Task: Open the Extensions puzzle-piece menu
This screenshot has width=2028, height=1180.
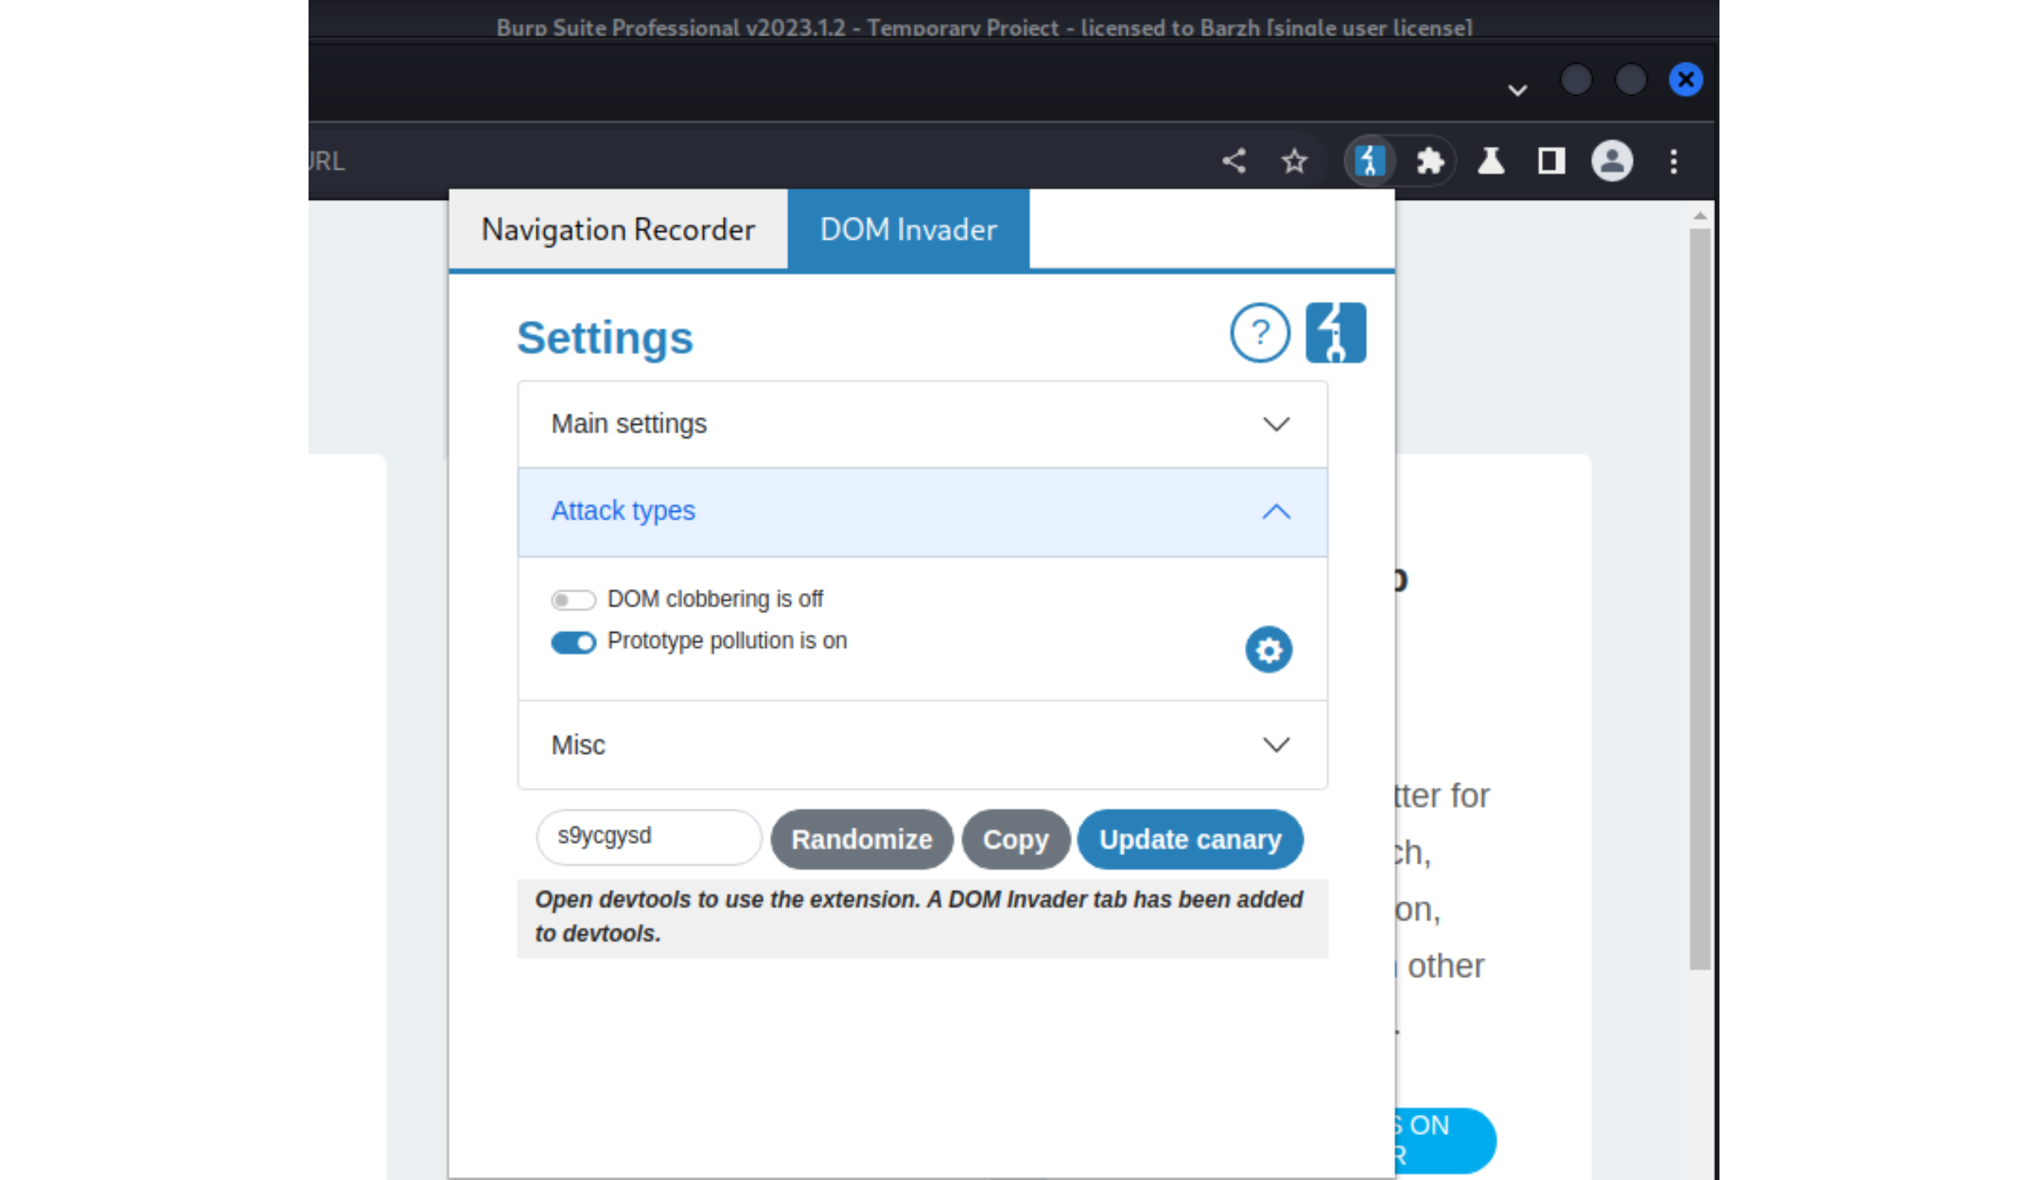Action: 1430,161
